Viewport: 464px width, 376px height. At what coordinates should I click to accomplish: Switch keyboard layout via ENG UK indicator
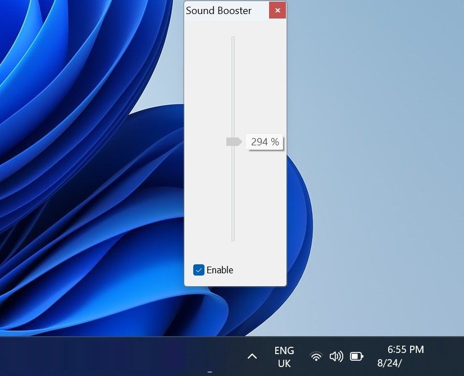(284, 356)
